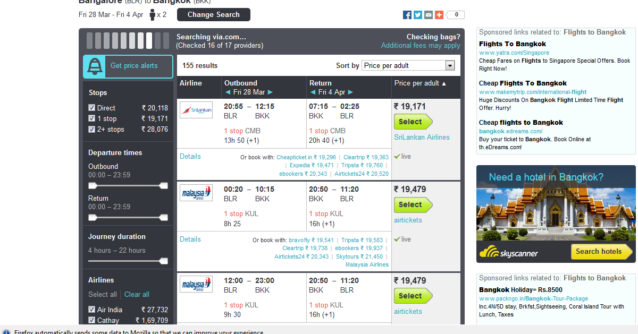This screenshot has height=334, width=638.
Task: Open Details for Malaysia 00:20 flight
Action: [x=190, y=239]
